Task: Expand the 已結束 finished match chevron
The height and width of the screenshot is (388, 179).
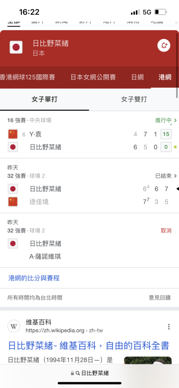Action: [x=175, y=176]
